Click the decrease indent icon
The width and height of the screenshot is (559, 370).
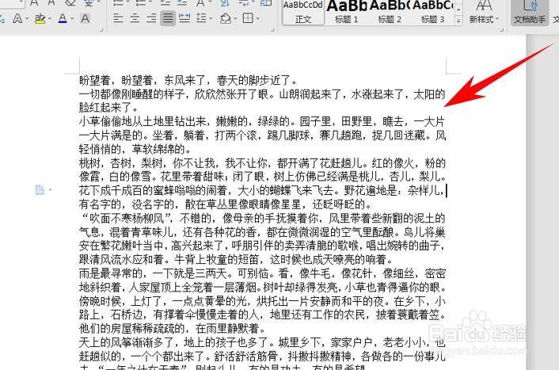pos(165,3)
